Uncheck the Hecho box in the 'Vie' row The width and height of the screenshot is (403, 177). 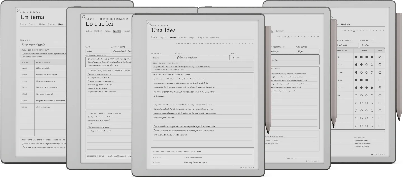(379, 57)
